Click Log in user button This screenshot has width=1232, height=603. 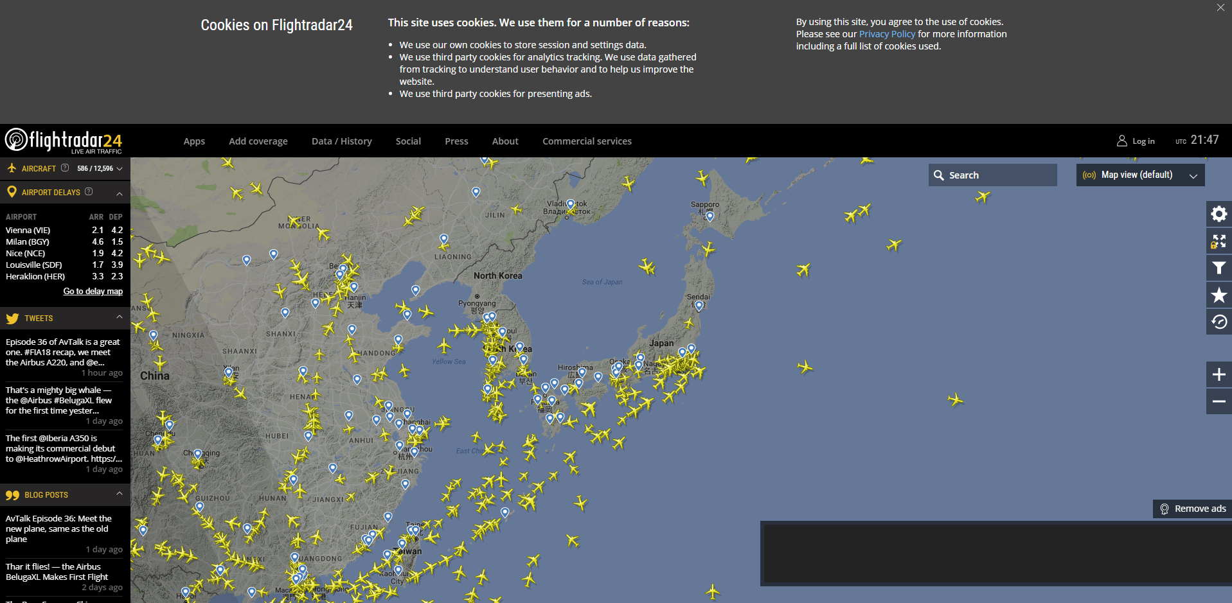click(1136, 141)
